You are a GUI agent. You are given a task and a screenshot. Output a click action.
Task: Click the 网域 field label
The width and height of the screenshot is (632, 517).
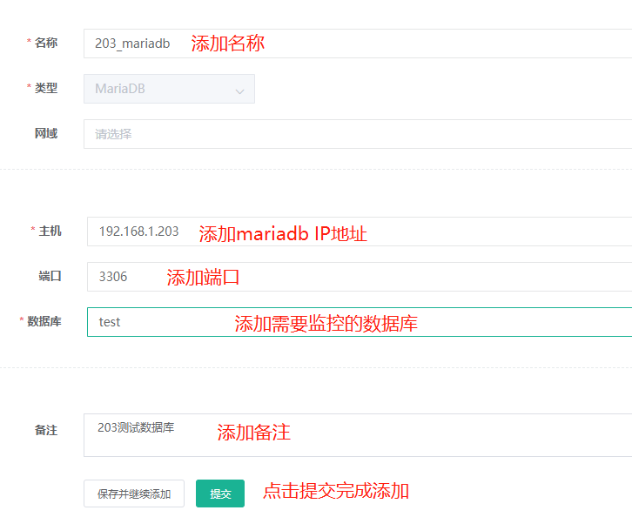pyautogui.click(x=46, y=133)
